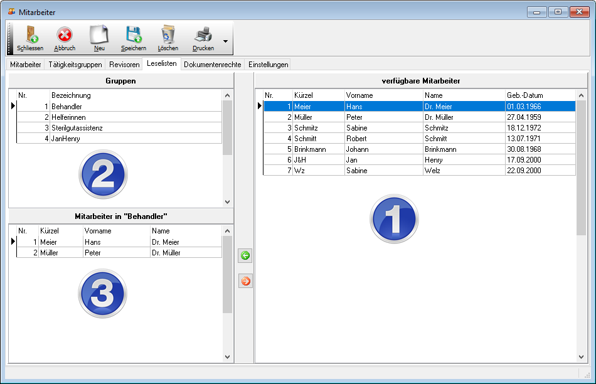Click the Schliessen door icon

coord(30,35)
